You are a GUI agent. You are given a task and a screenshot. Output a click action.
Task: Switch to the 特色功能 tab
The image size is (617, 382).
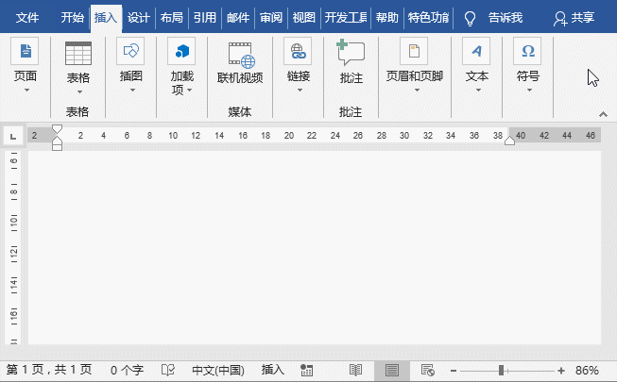click(428, 18)
